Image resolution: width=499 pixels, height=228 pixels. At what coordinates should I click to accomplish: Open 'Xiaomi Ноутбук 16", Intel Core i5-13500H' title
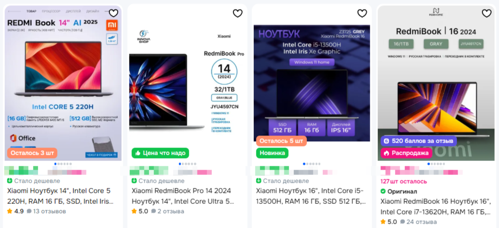coord(311,196)
